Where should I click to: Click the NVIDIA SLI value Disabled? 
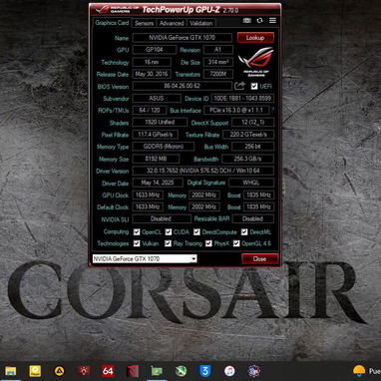tap(162, 219)
